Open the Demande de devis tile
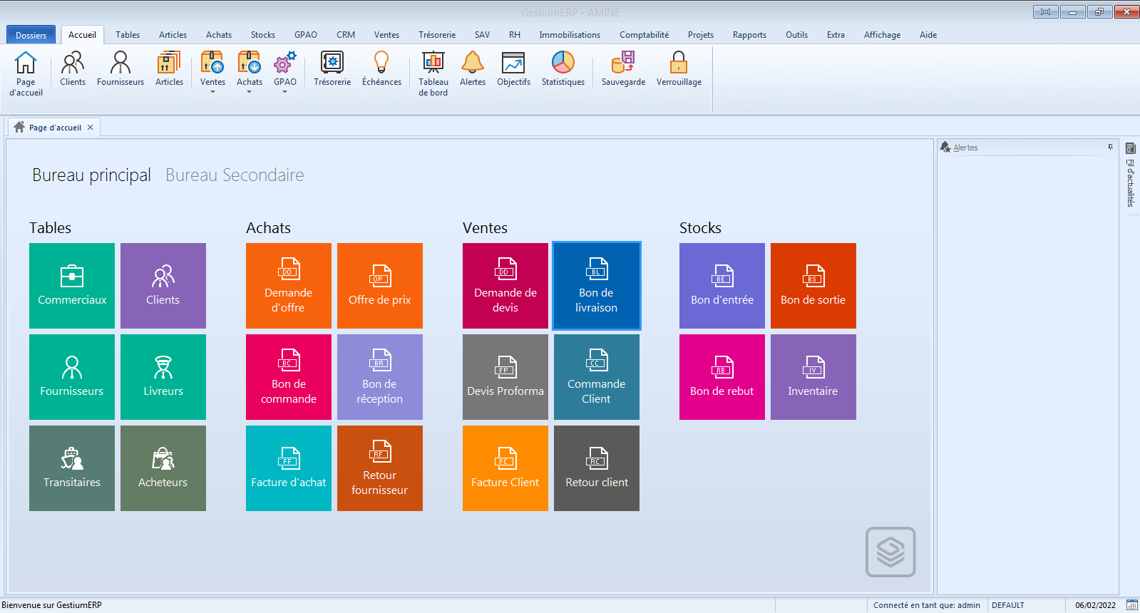 (505, 286)
